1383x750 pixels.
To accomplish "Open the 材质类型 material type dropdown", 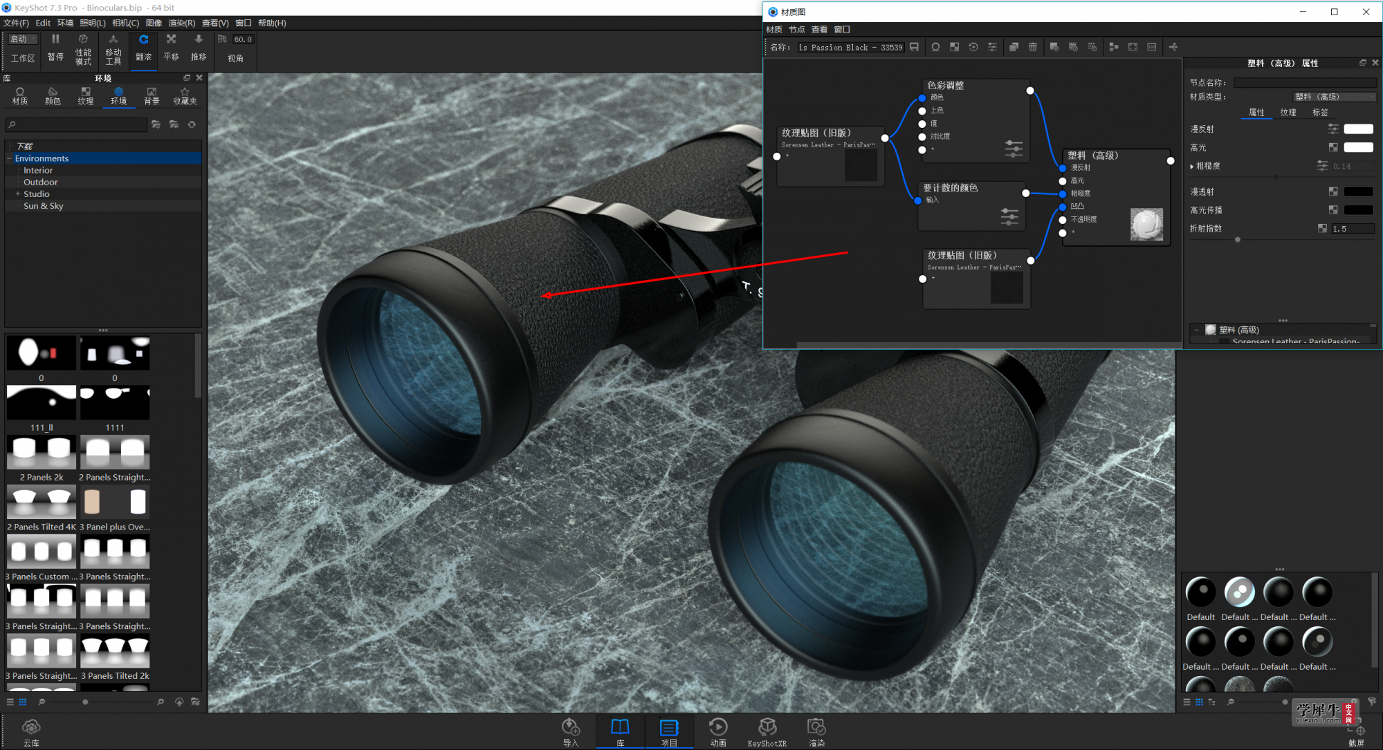I will [x=1334, y=97].
